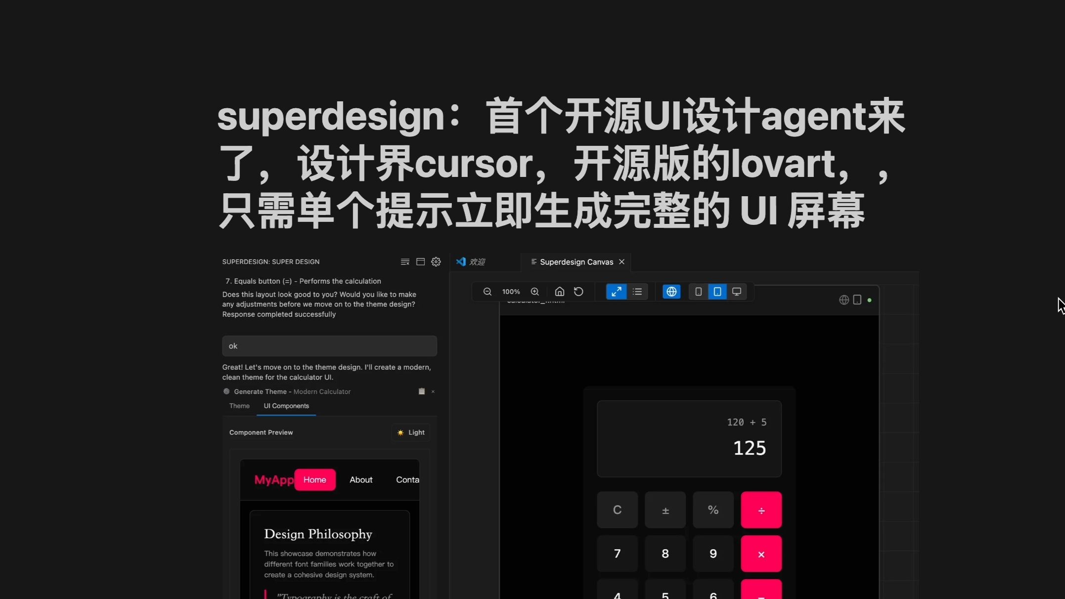The width and height of the screenshot is (1065, 599).
Task: Click the Design Philosophy card heading
Action: pyautogui.click(x=318, y=534)
